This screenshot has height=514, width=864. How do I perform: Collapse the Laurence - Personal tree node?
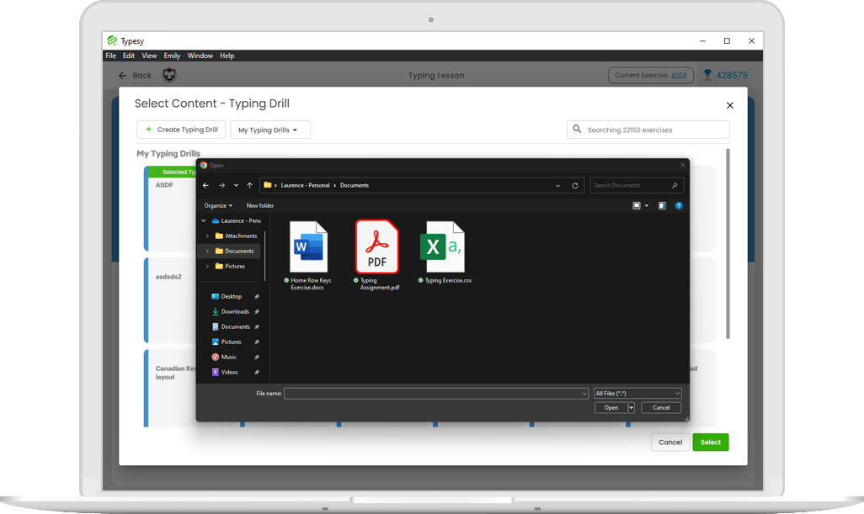click(x=203, y=220)
